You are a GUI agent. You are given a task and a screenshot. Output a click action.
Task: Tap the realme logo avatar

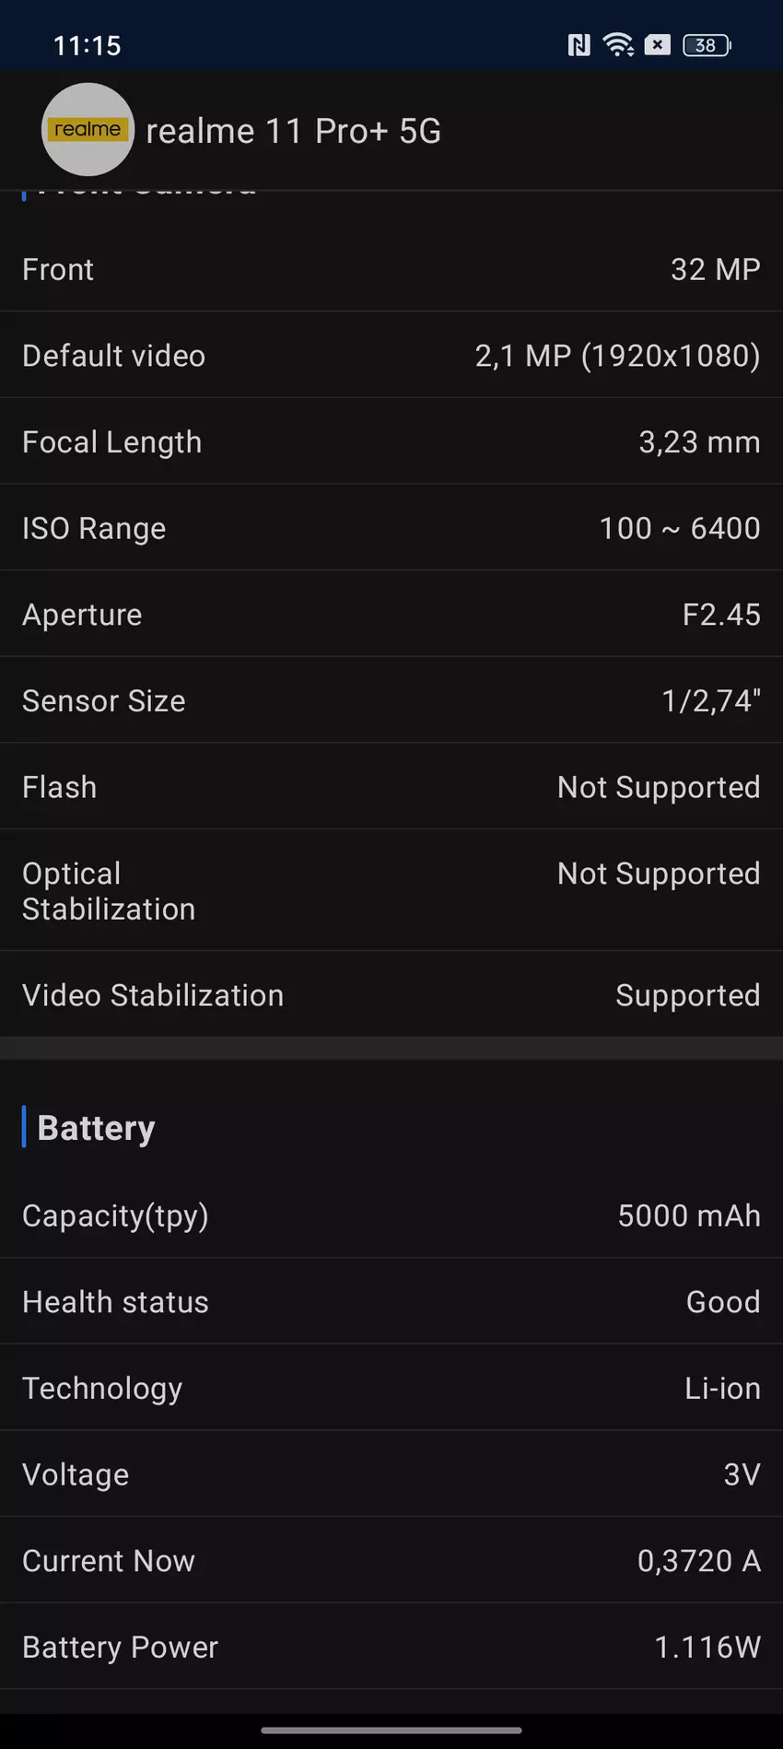88,130
